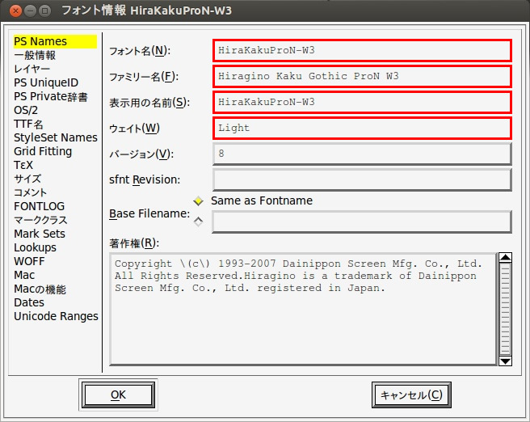
Task: Focus the sfnt Revision input box
Action: 362,180
